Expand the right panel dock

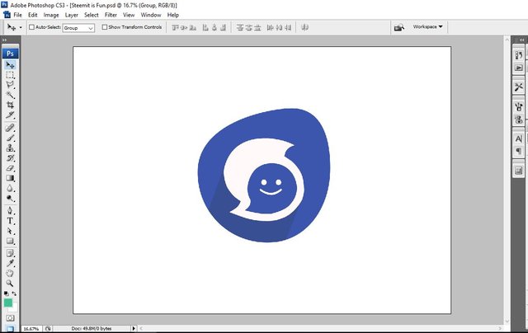pos(521,40)
